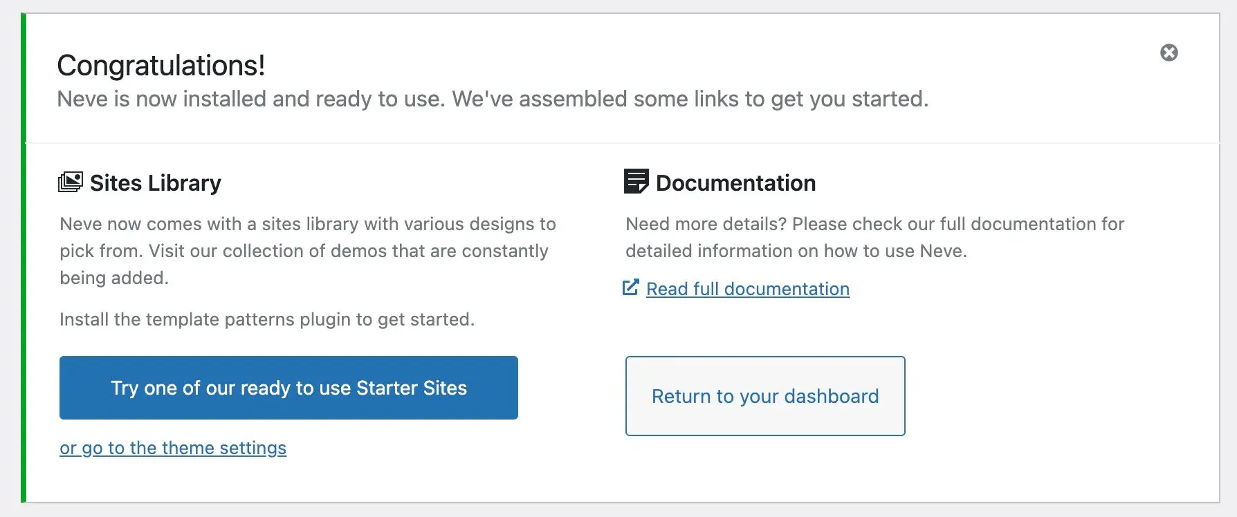Click blank header area left of dismiss icon
This screenshot has height=517, width=1237.
[x=1038, y=53]
